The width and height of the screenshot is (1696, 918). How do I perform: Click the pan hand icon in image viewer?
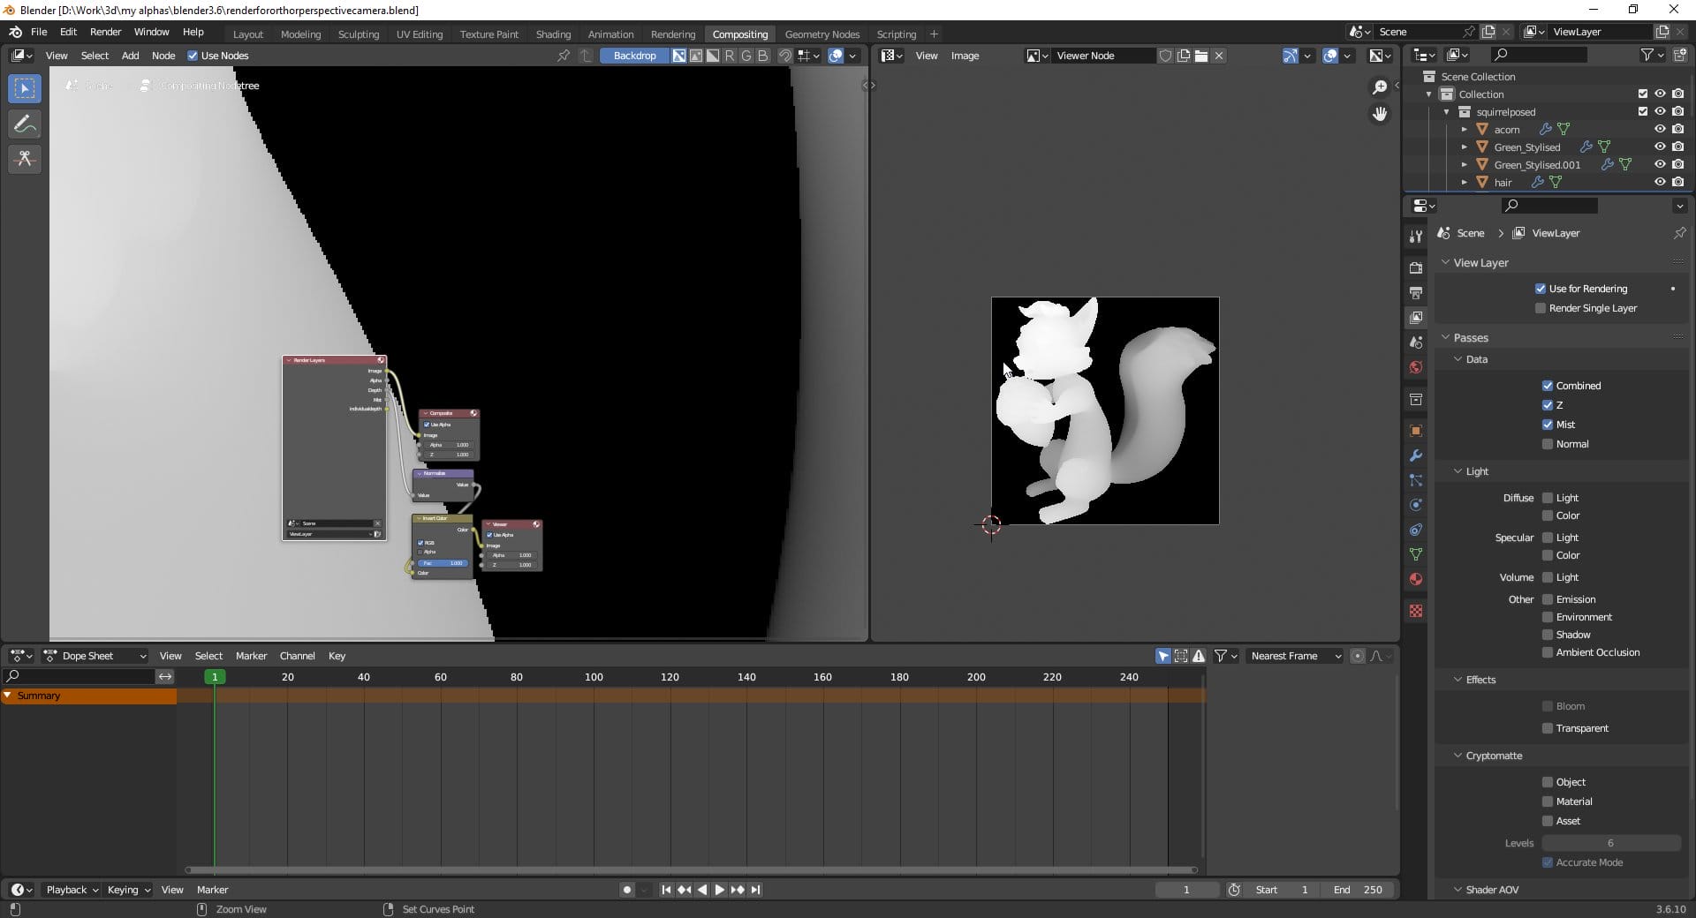click(1379, 114)
